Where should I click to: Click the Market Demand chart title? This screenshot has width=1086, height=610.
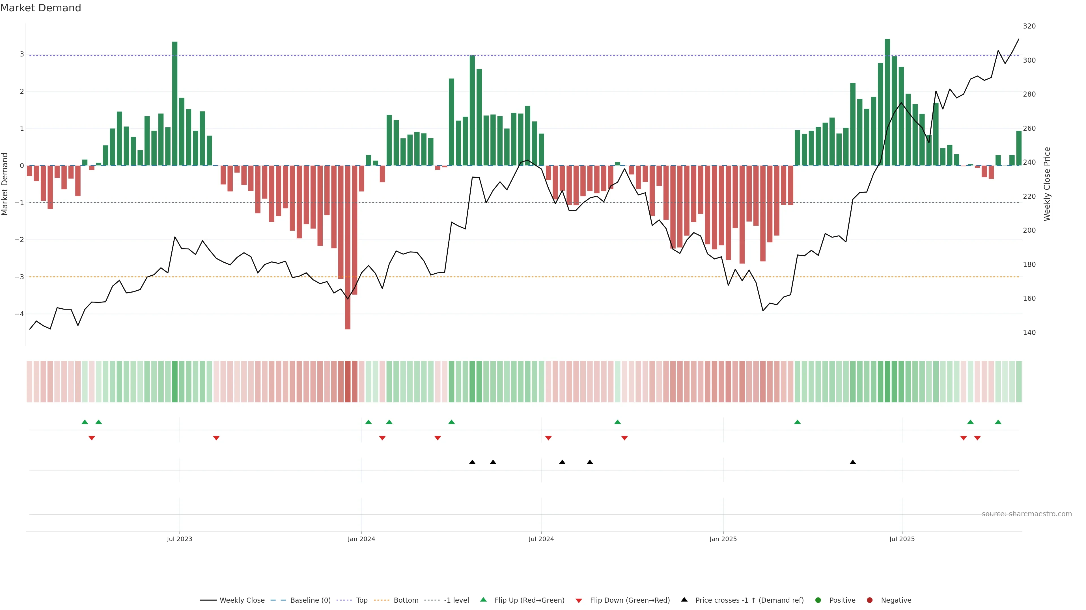click(40, 8)
